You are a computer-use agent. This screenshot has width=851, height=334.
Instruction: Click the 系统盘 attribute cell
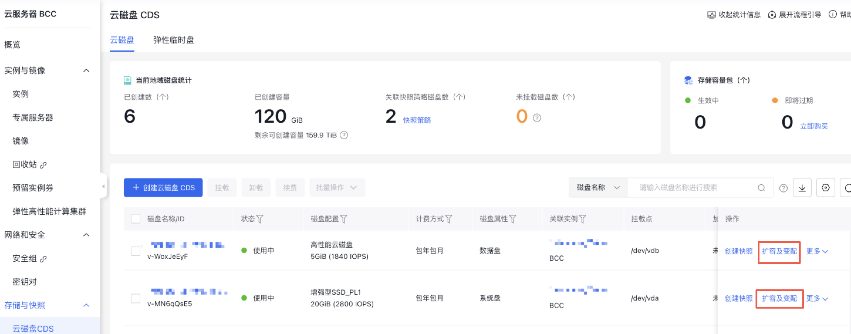point(490,298)
